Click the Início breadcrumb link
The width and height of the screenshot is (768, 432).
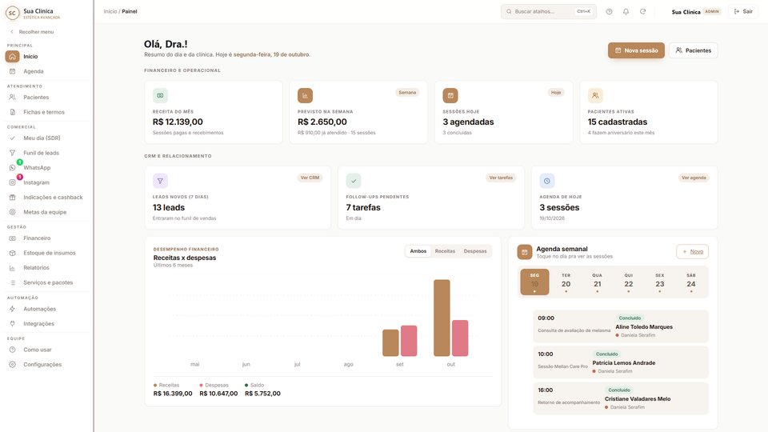click(x=110, y=11)
